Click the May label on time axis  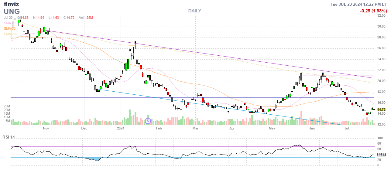pyautogui.click(x=272, y=128)
